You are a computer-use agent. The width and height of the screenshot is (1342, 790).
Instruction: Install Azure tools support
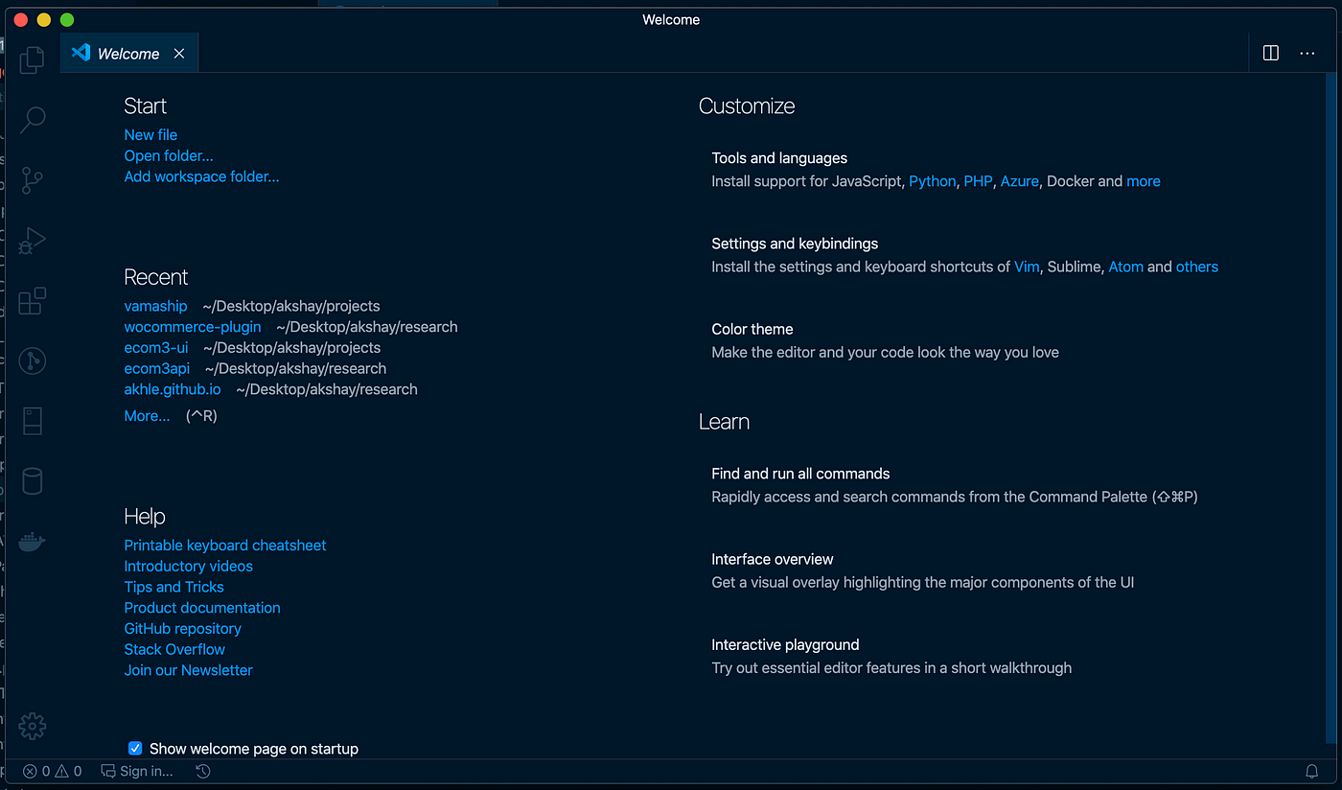[1020, 181]
